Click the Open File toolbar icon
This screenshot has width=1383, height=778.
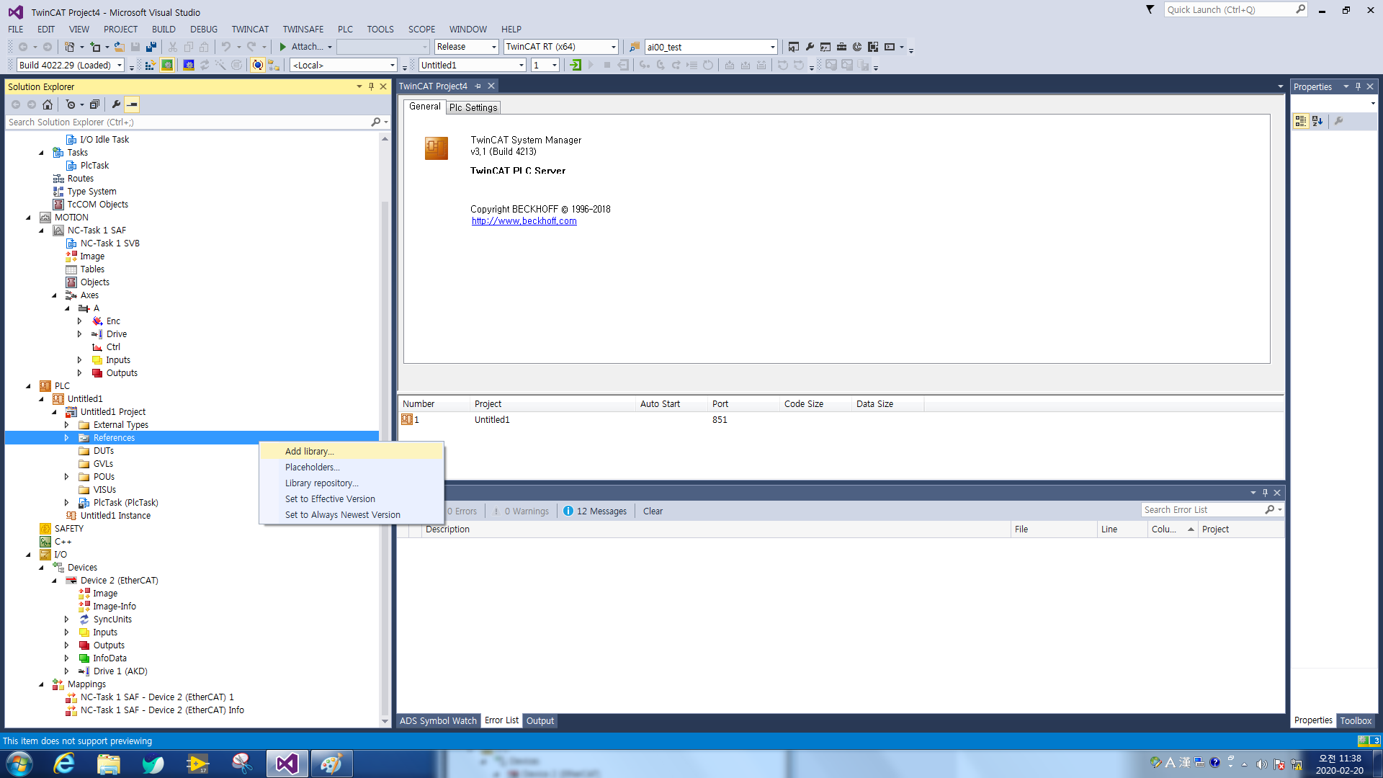click(x=120, y=47)
